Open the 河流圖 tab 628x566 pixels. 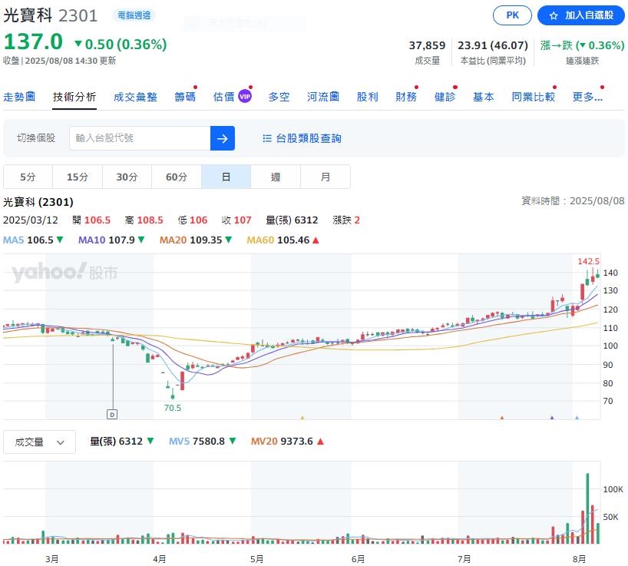[322, 97]
